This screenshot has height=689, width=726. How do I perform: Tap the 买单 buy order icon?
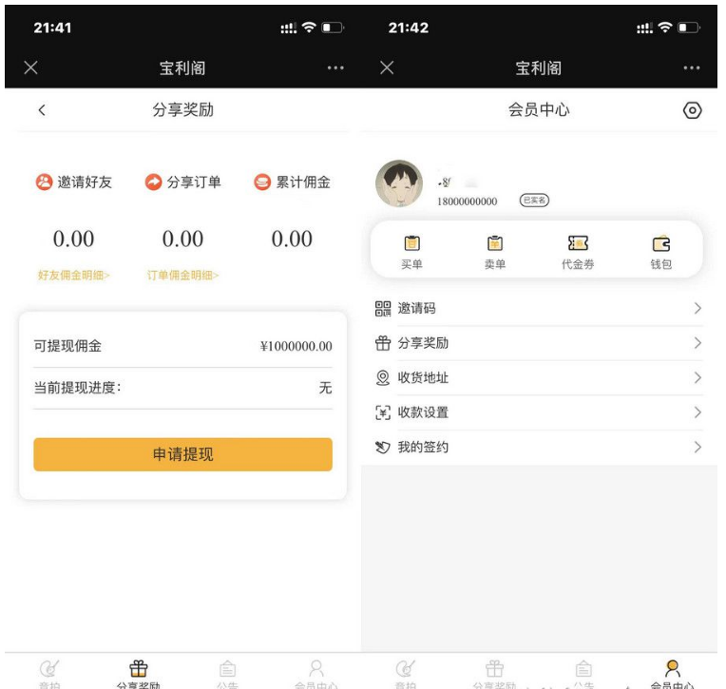click(412, 244)
